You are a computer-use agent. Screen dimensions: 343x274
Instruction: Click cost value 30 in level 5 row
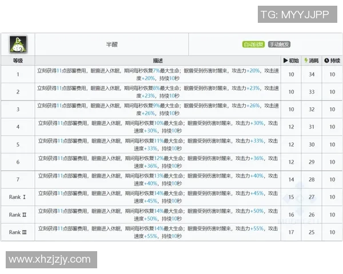pos(312,144)
